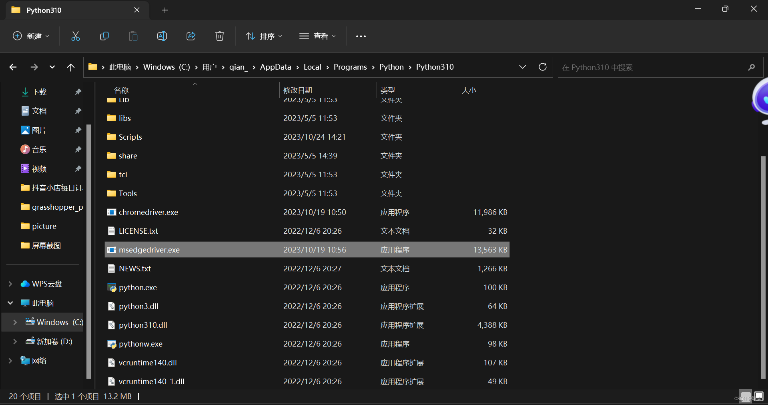The height and width of the screenshot is (405, 768).
Task: Open a new tab with plus button
Action: point(165,10)
